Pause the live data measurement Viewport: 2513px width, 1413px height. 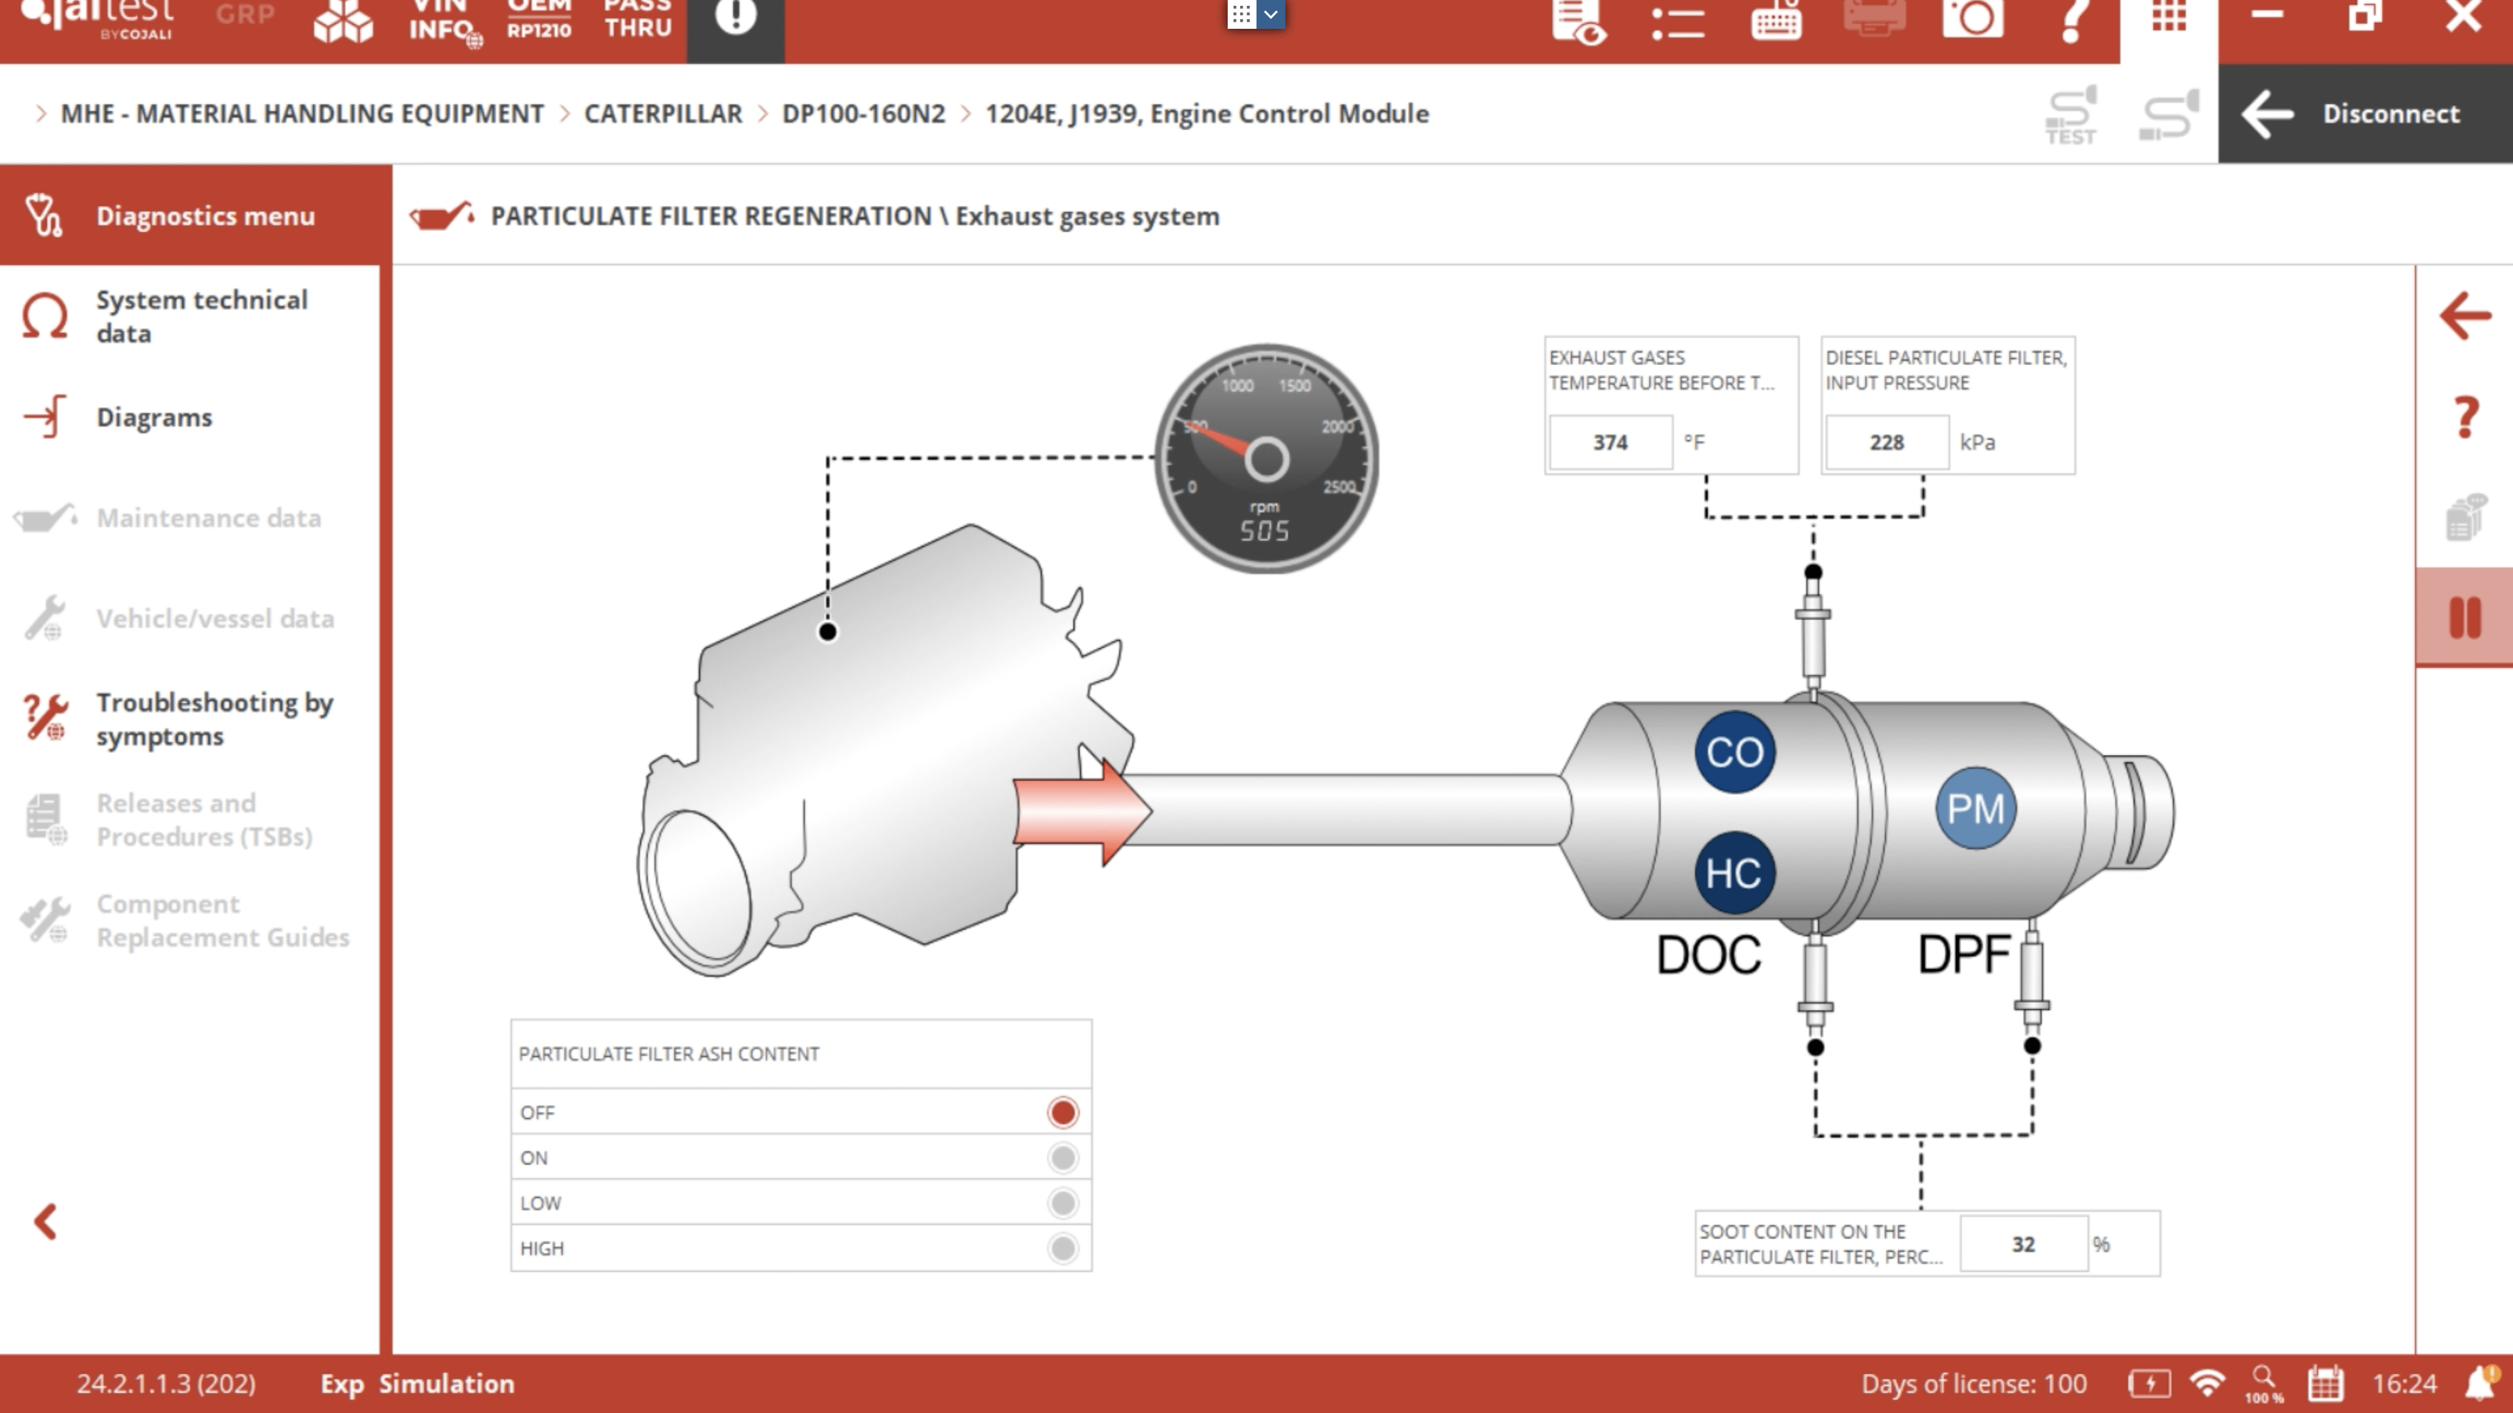(x=2464, y=618)
